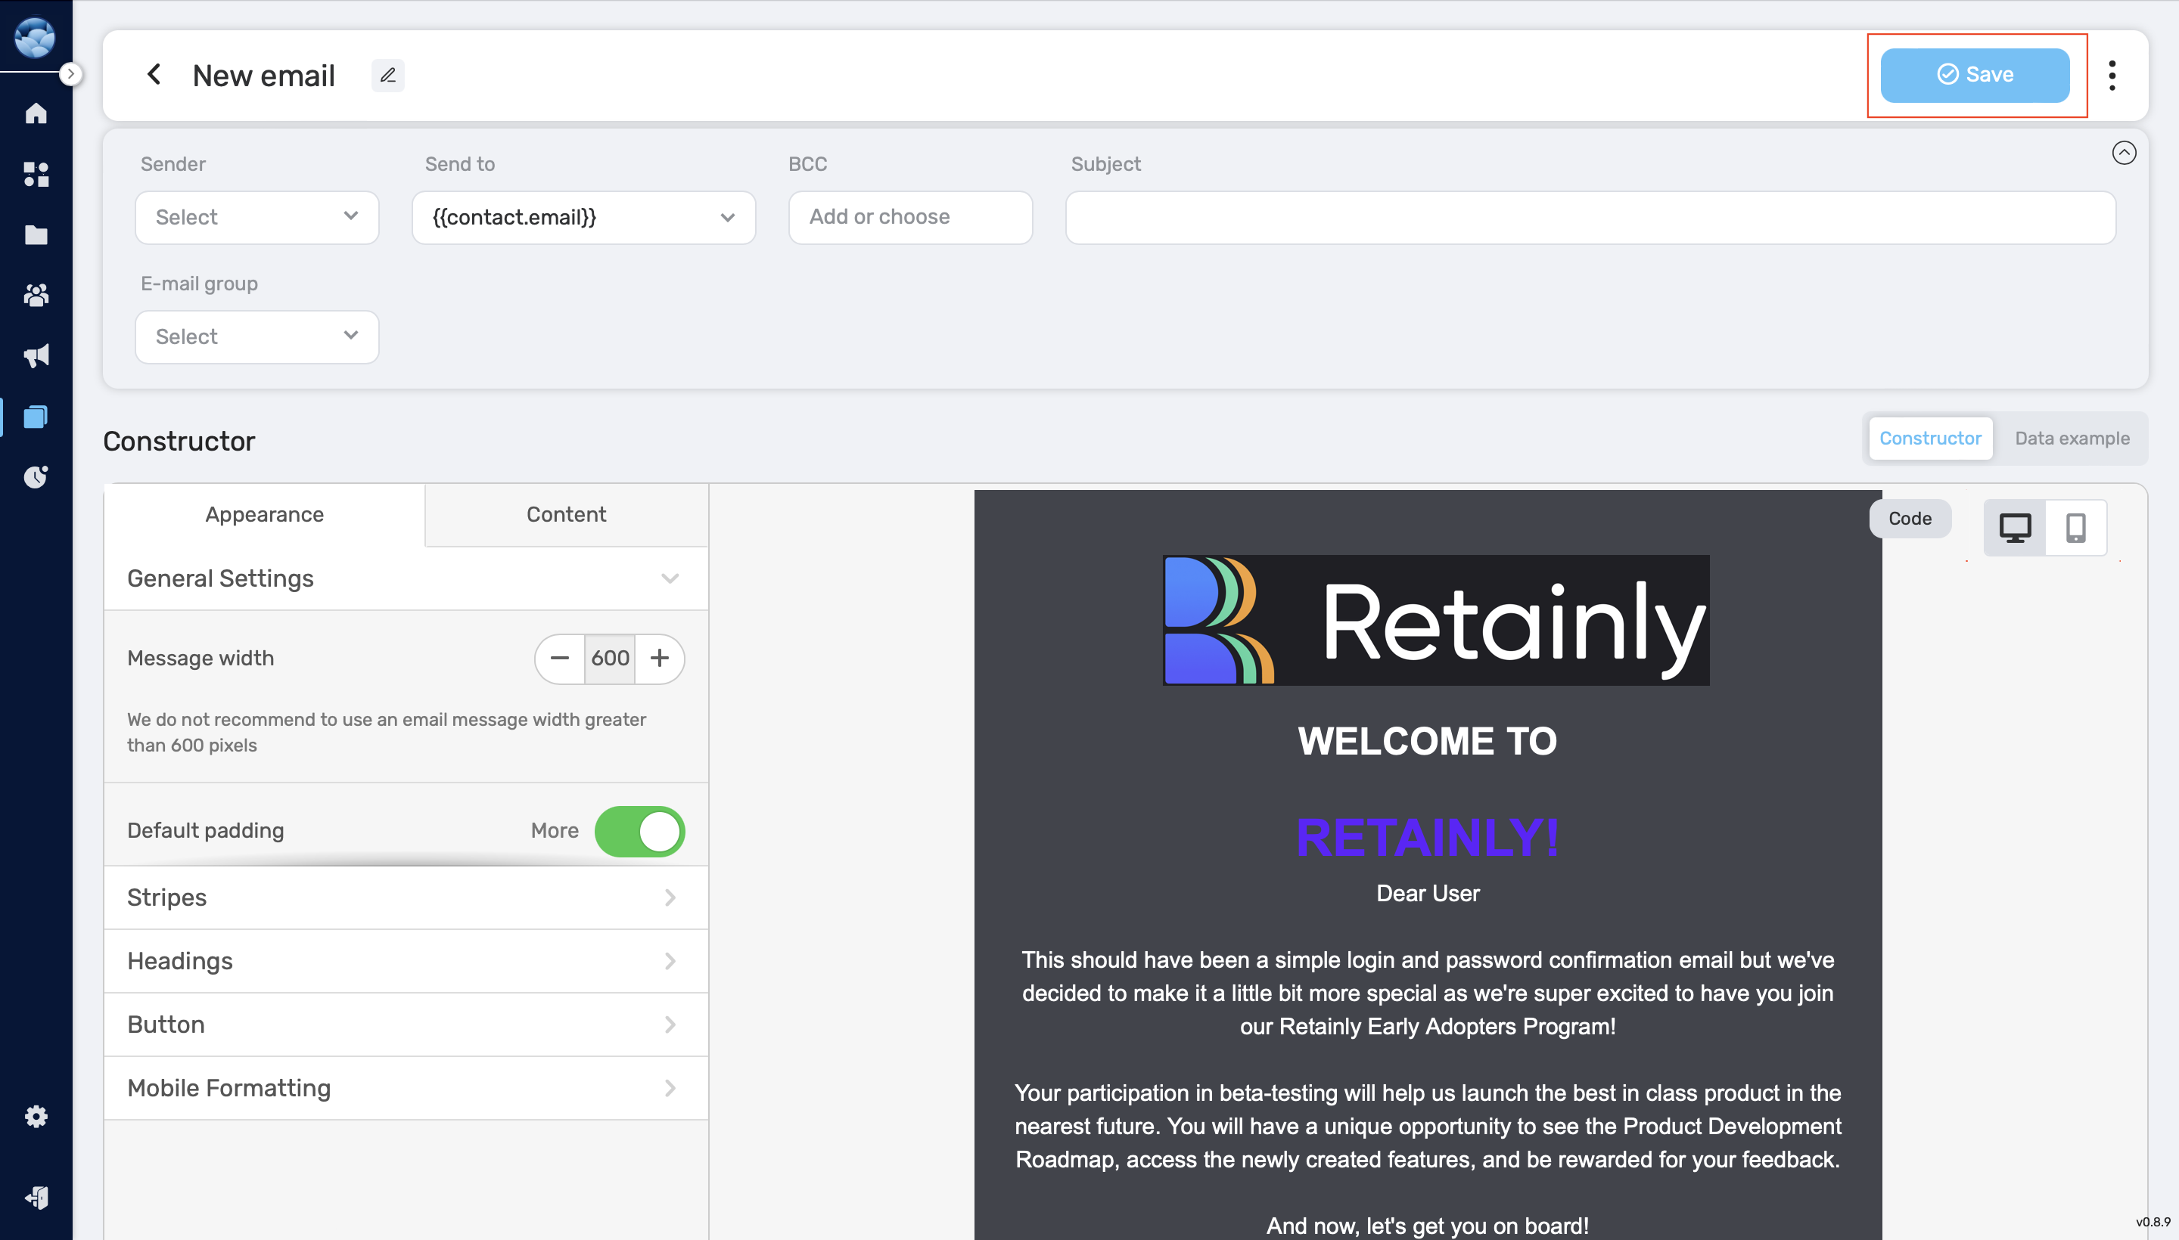
Task: Open the Sender select dropdown
Action: click(x=256, y=217)
